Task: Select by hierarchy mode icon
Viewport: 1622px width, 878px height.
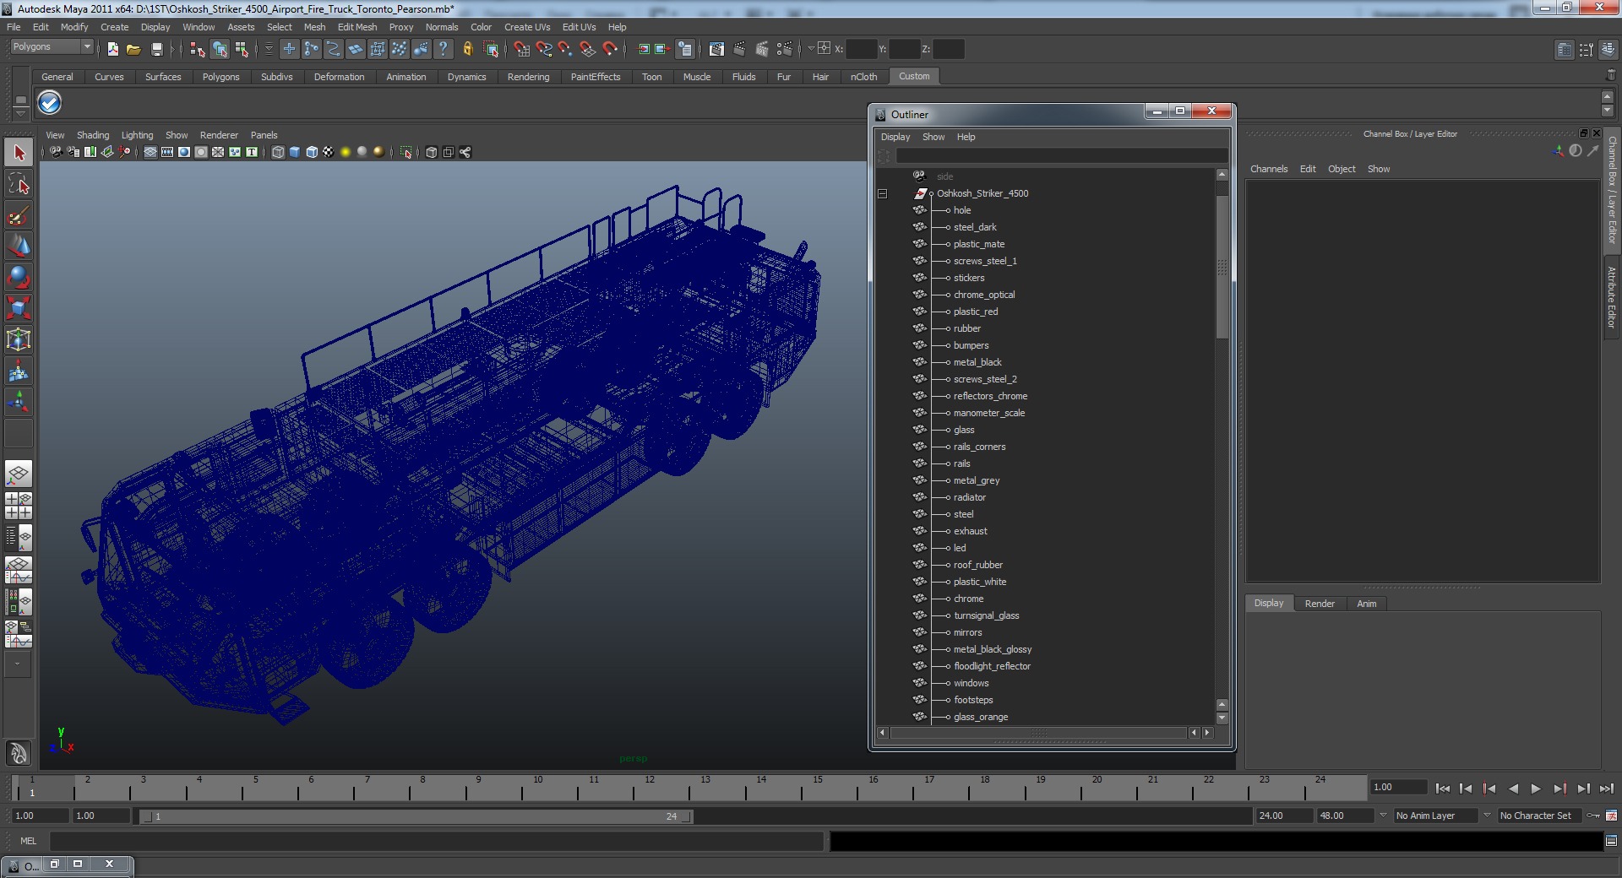Action: tap(198, 49)
